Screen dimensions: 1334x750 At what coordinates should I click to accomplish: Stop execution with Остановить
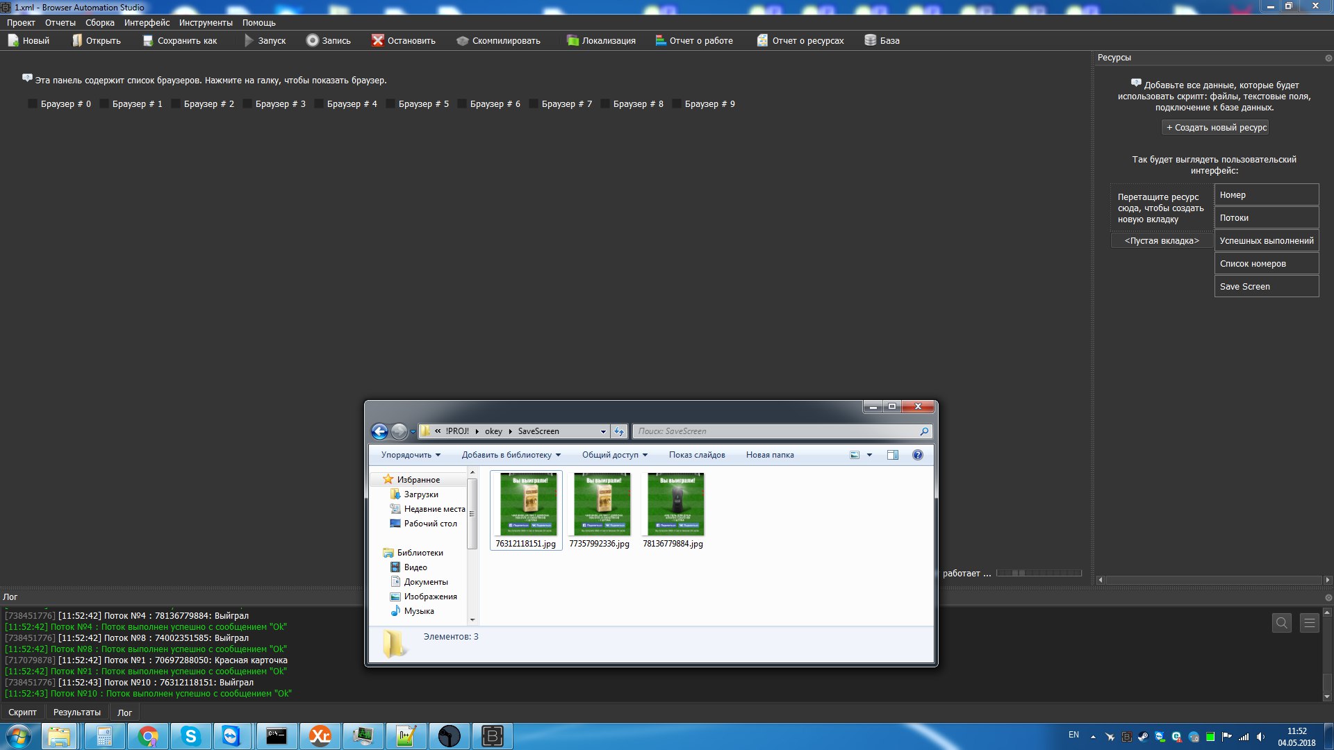pyautogui.click(x=404, y=40)
